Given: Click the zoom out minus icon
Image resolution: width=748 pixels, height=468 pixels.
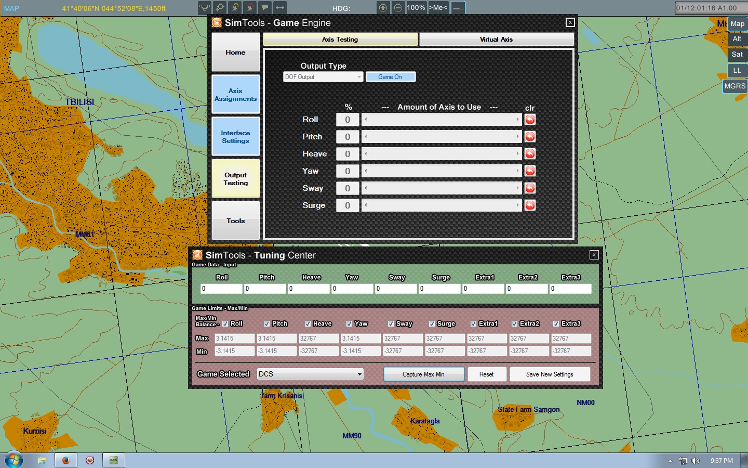Looking at the screenshot, I should pyautogui.click(x=398, y=8).
